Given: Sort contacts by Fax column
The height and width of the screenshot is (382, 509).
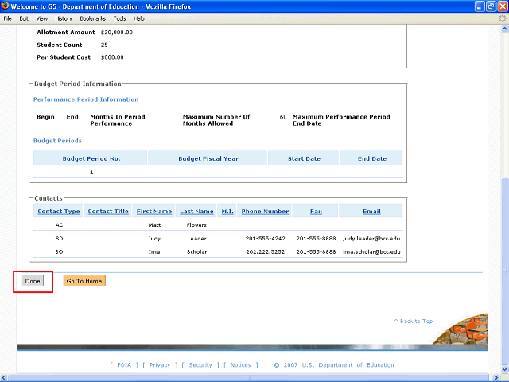Looking at the screenshot, I should pyautogui.click(x=316, y=212).
